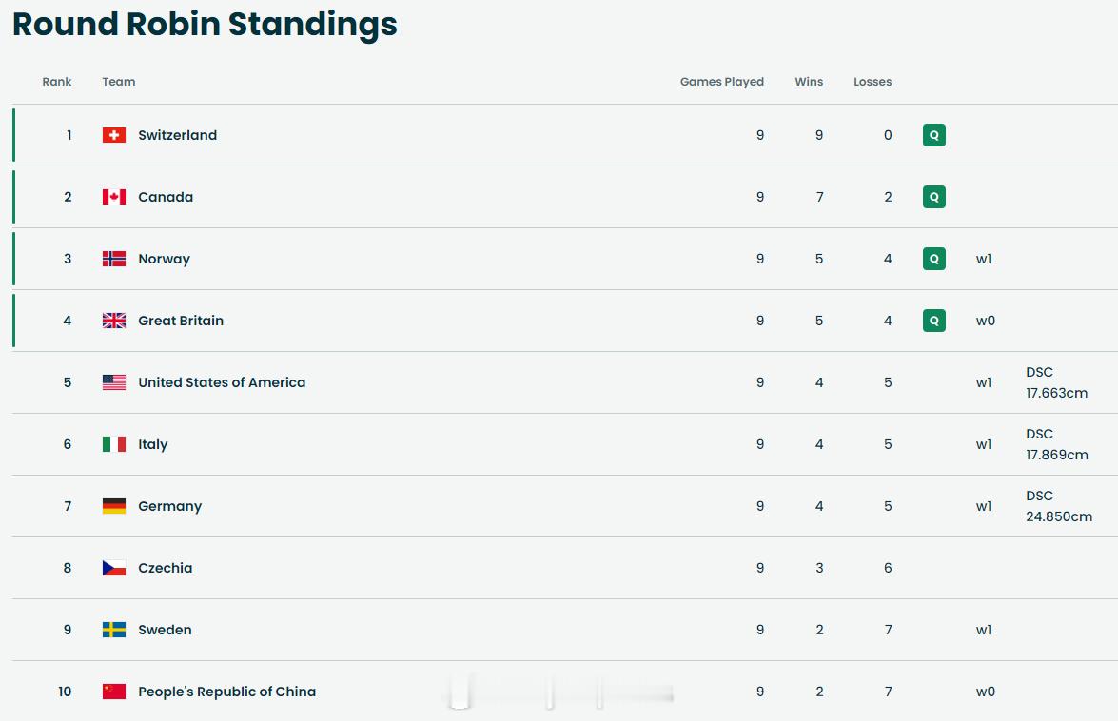Image resolution: width=1118 pixels, height=721 pixels.
Task: Select the Games Played column header
Action: 722,82
